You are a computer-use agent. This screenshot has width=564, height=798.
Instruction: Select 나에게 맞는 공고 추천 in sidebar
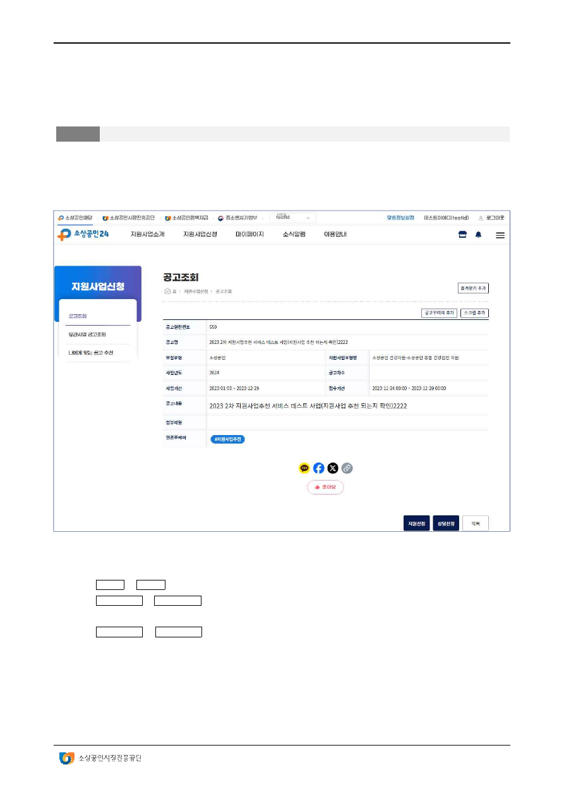pyautogui.click(x=91, y=352)
